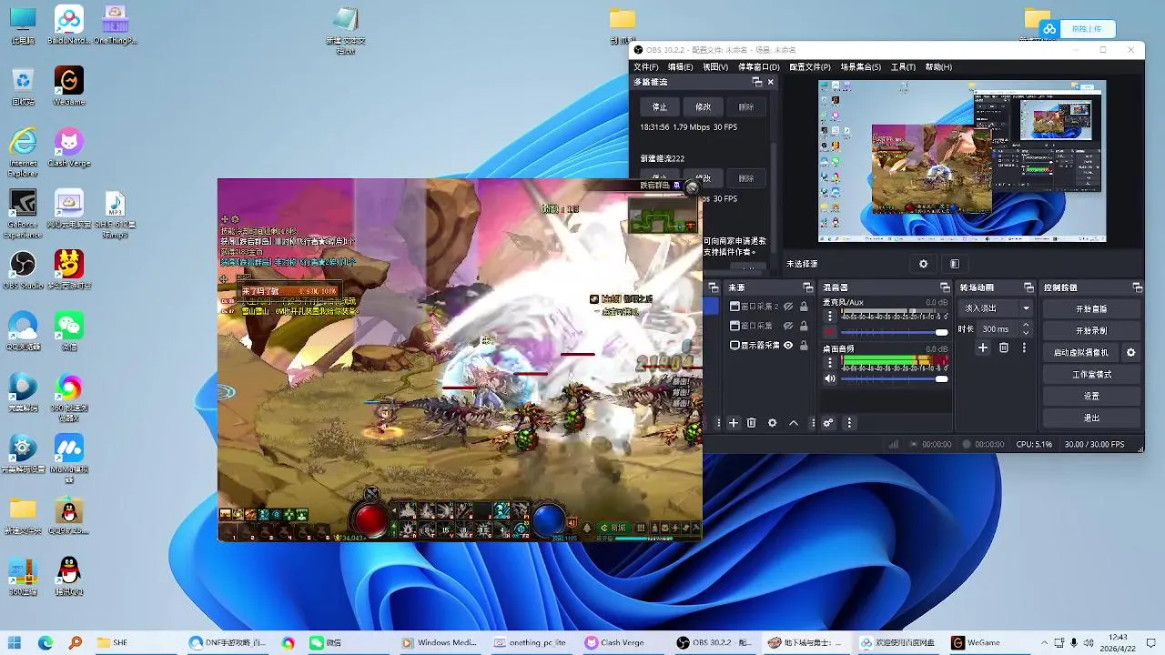The width and height of the screenshot is (1165, 655).
Task: Click 开始录制 button
Action: [x=1091, y=331]
